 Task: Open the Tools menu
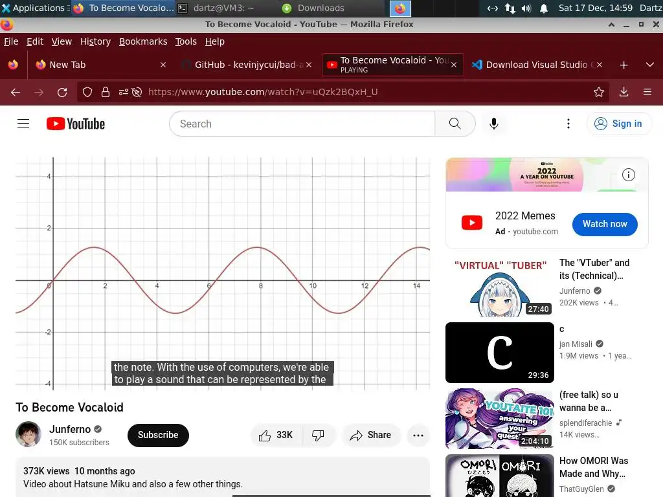(186, 41)
